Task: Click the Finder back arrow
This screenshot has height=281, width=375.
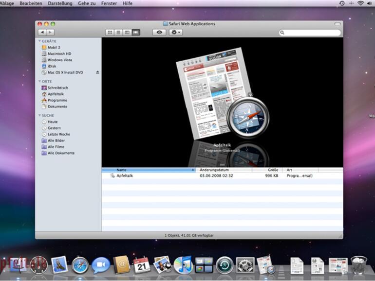Action: coord(41,33)
